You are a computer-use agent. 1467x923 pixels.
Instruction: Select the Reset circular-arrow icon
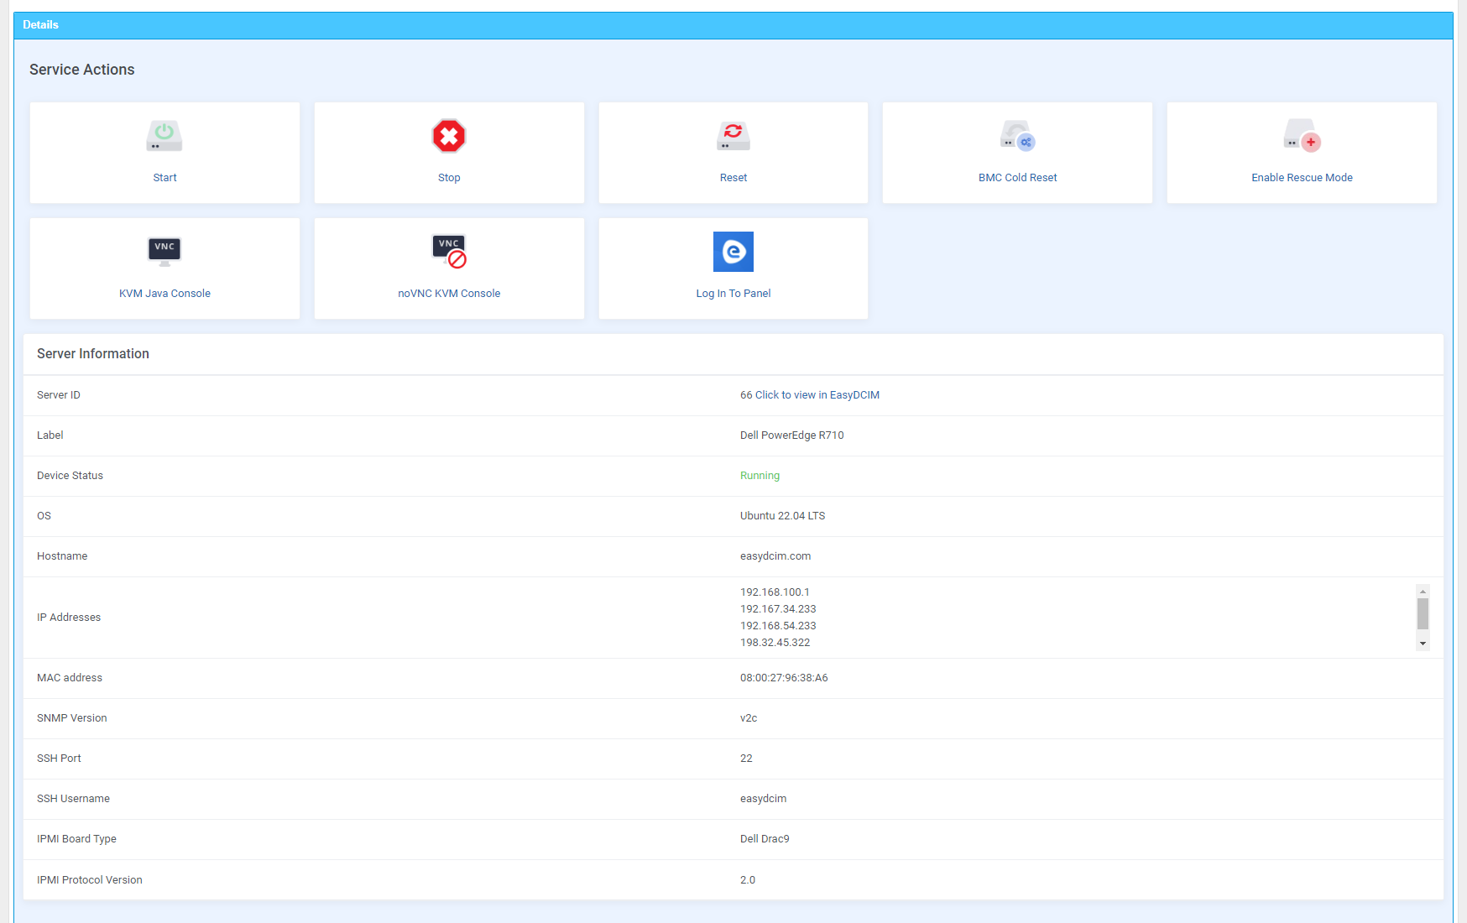(x=733, y=136)
